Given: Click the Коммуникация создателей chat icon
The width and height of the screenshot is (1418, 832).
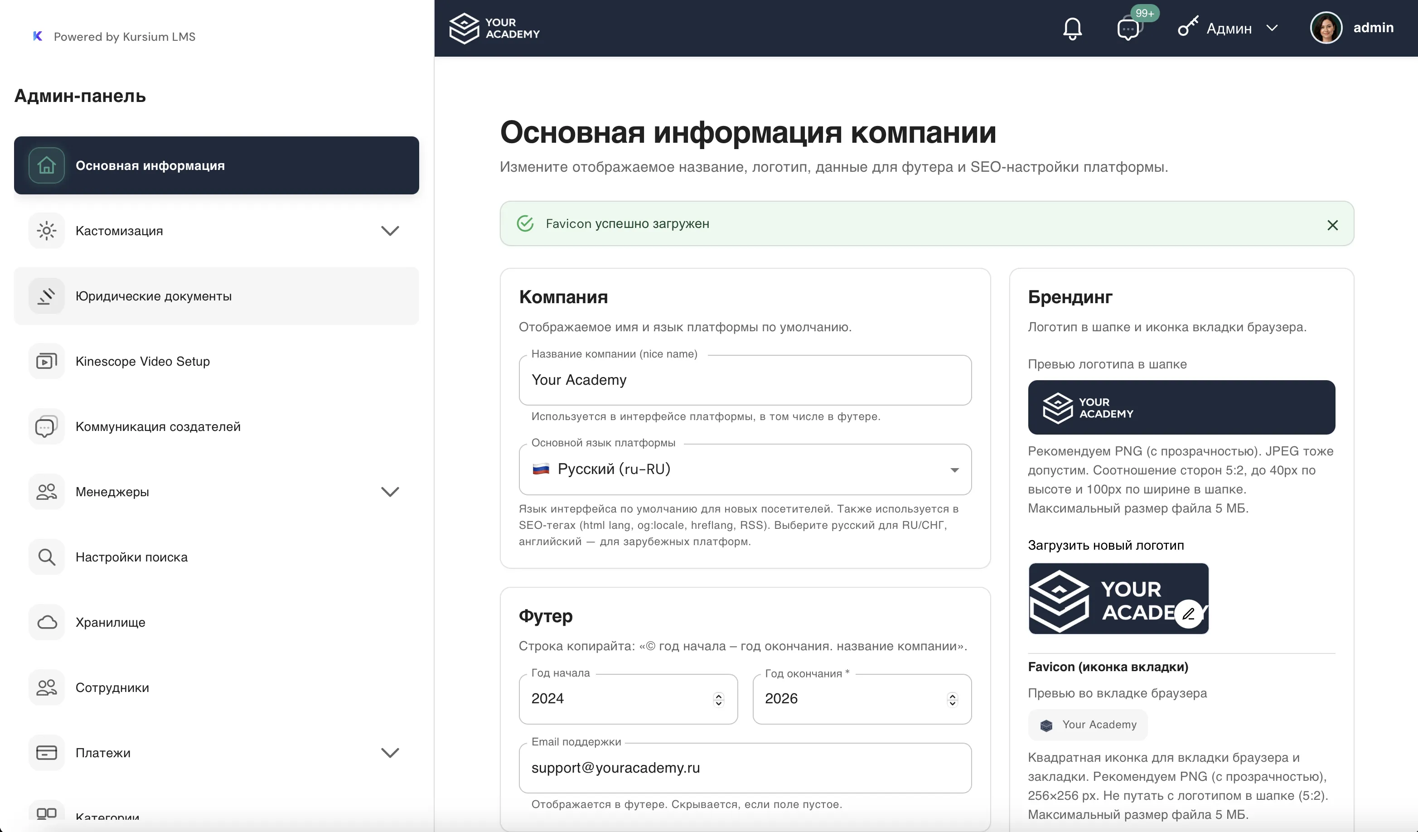Looking at the screenshot, I should point(47,426).
